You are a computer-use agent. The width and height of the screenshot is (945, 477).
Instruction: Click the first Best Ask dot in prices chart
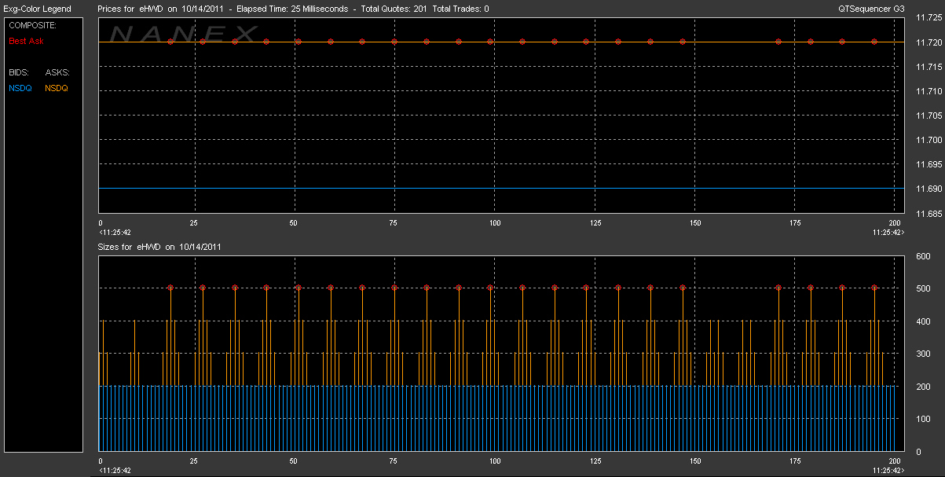[170, 42]
